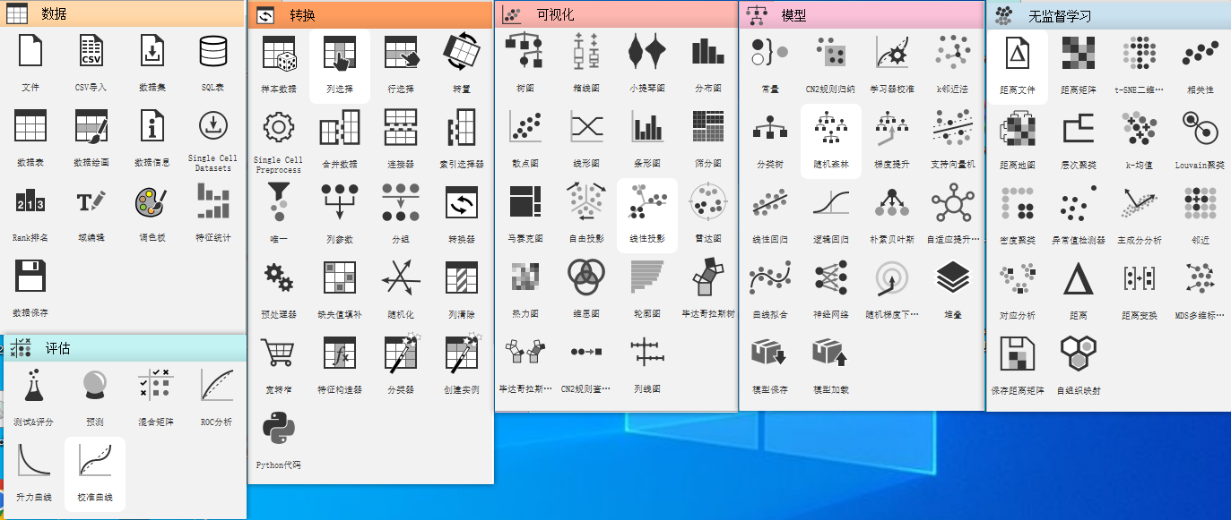Viewport: 1231px width, 520px height.
Task: Select the 预测 crystal ball icon
Action: (95, 385)
